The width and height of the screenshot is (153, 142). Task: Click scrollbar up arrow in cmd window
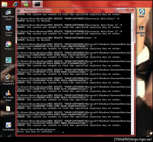click(x=133, y=15)
